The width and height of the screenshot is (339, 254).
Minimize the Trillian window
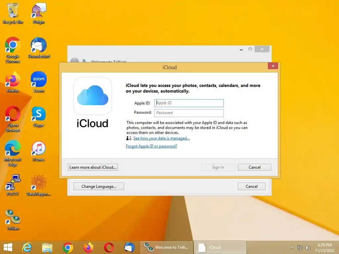point(241,49)
